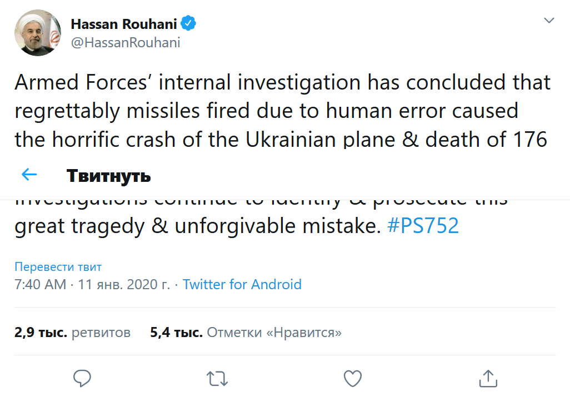This screenshot has width=570, height=401.
Task: Open the share tweet icon
Action: 488,378
